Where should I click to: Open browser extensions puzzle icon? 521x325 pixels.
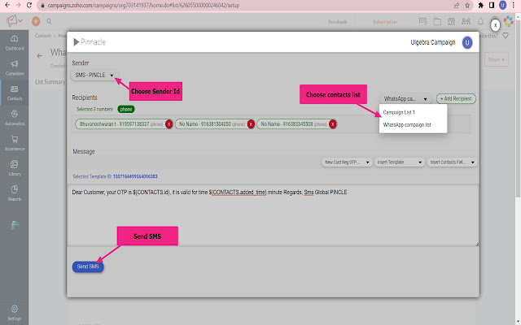point(480,6)
